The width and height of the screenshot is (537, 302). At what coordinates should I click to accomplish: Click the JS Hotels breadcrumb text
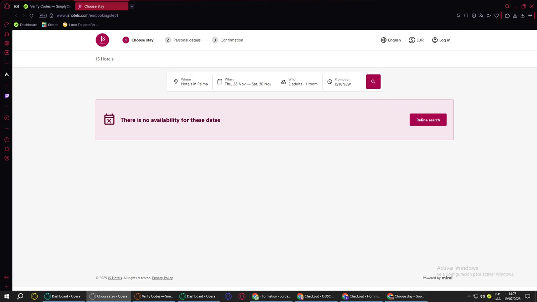point(105,59)
